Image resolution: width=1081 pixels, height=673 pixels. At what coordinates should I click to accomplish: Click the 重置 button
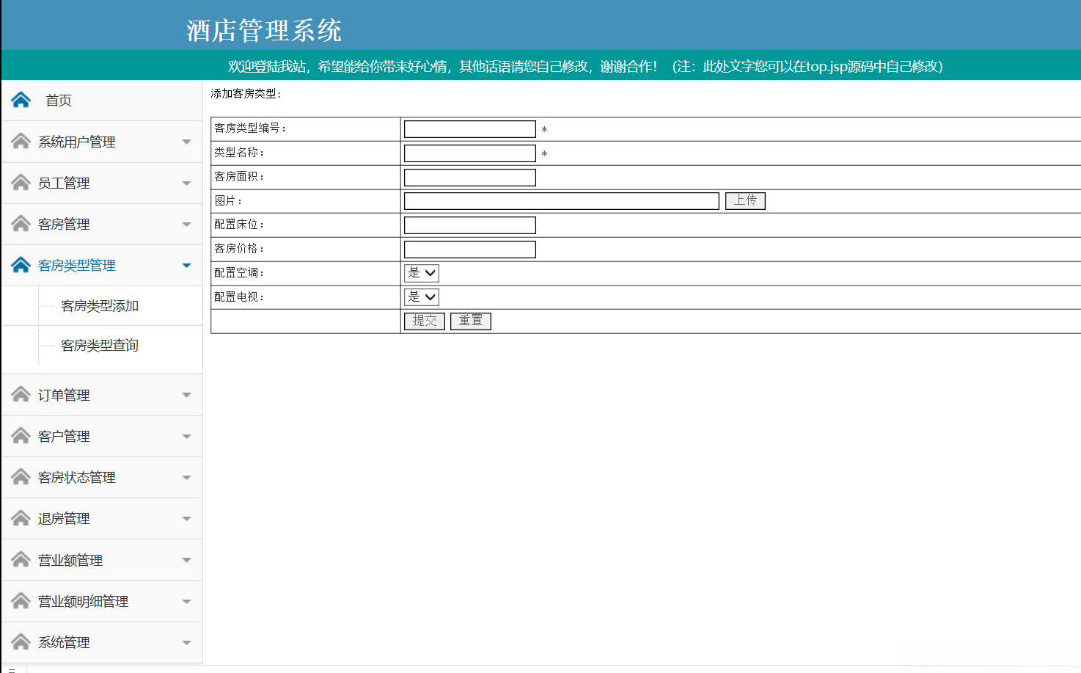pyautogui.click(x=470, y=321)
